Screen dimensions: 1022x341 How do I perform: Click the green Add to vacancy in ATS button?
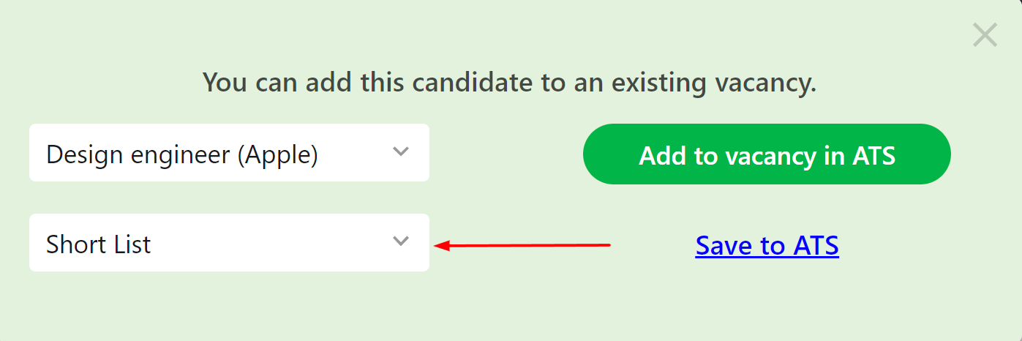click(766, 154)
